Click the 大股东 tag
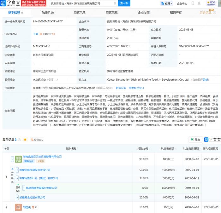 coord(40,161)
